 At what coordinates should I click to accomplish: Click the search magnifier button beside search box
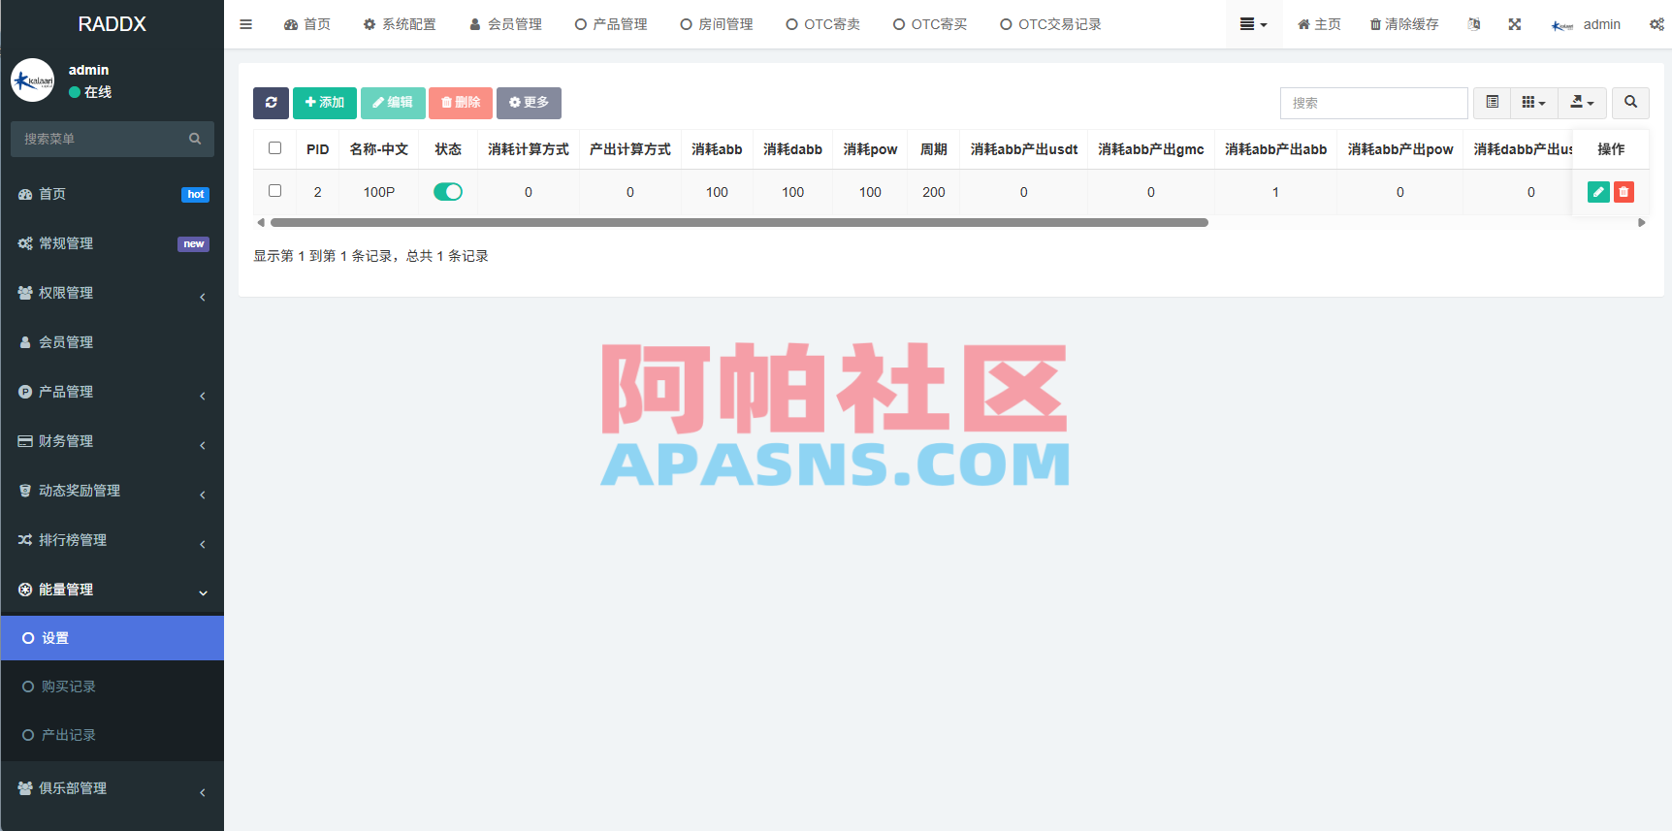tap(1630, 103)
